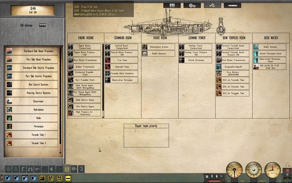Click the Radio Receiver icon
Viewport: 292px width, 183px height.
[145, 53]
